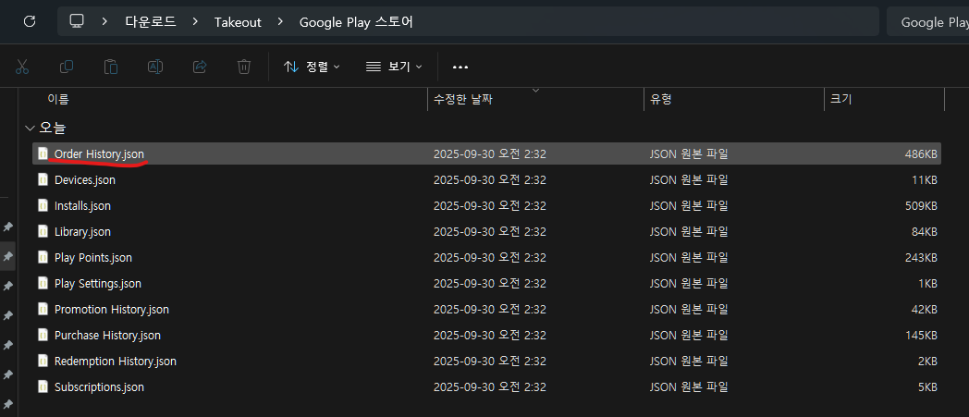Open the 보기 view dropdown
The image size is (969, 417).
pos(394,67)
